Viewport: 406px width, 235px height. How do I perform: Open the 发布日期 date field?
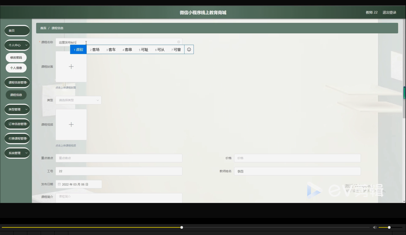79,184
